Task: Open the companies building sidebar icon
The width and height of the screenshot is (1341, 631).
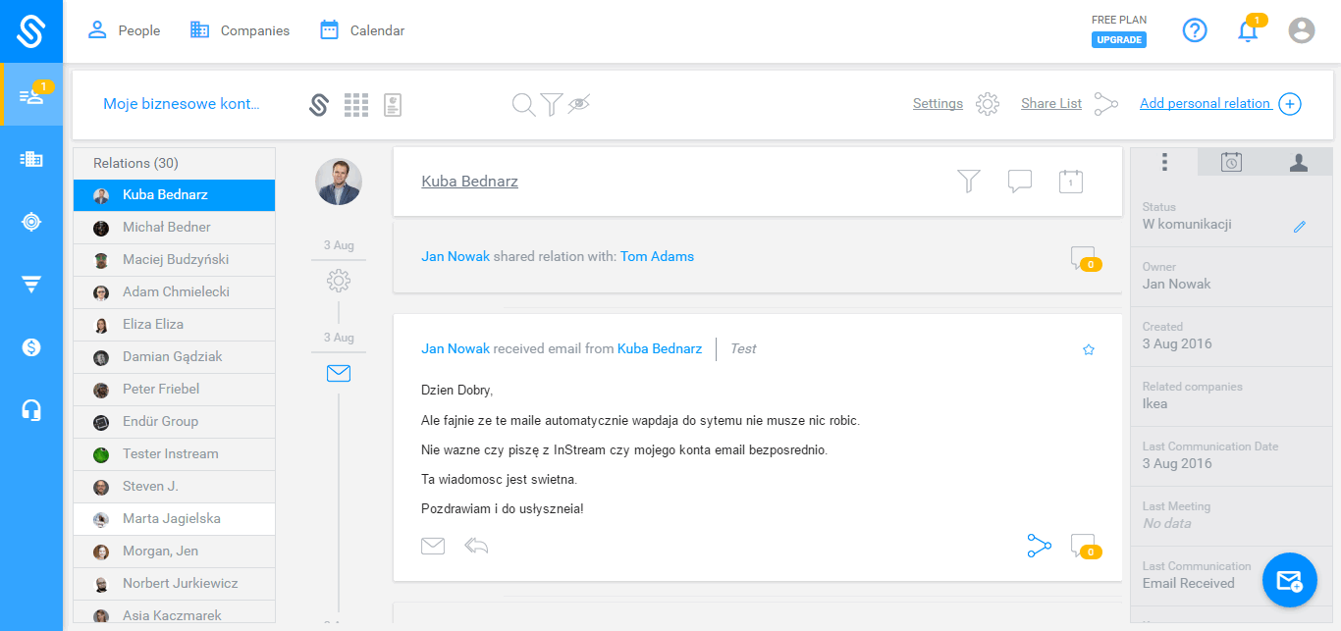Action: (31, 159)
